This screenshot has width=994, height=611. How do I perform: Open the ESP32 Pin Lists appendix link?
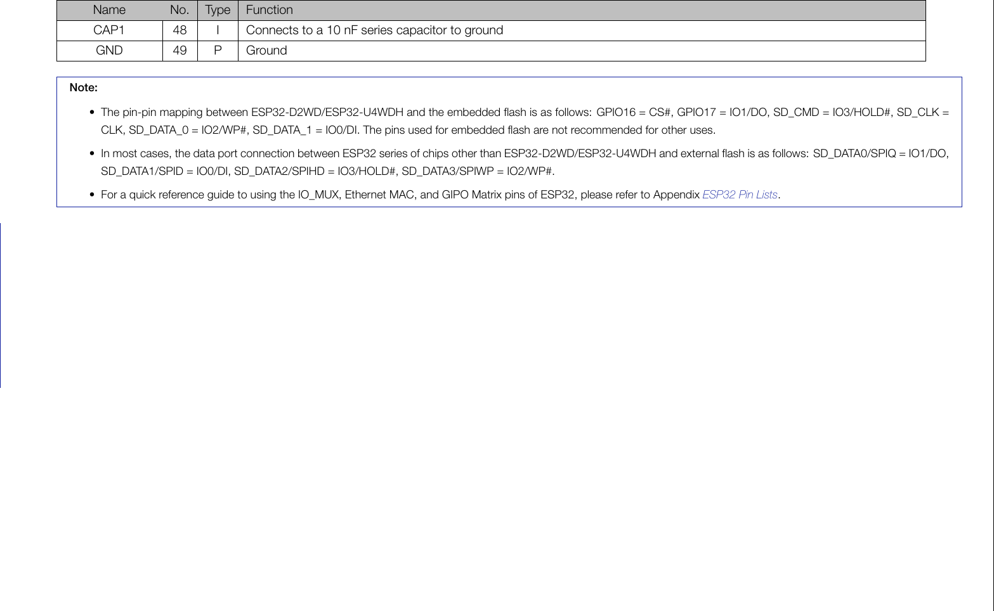coord(740,195)
